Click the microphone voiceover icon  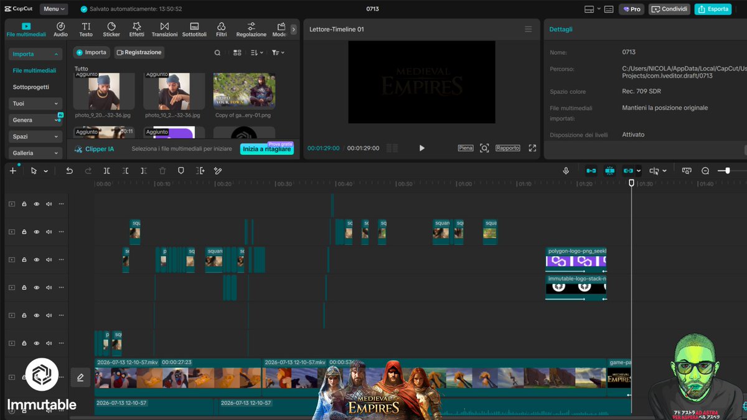coord(566,170)
